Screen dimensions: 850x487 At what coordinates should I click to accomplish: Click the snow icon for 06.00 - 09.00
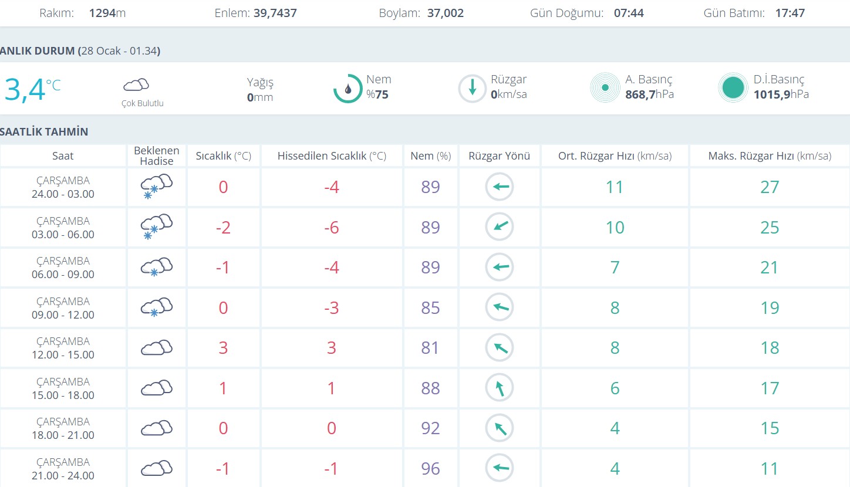(156, 268)
